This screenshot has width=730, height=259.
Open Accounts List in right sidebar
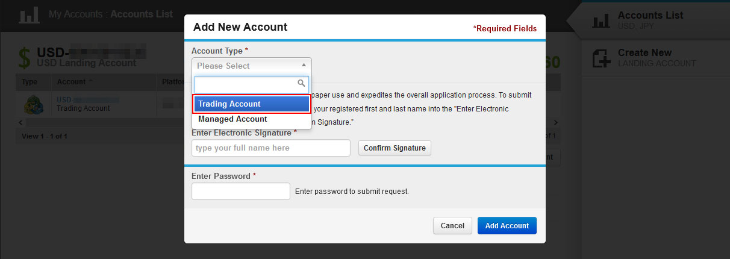650,20
